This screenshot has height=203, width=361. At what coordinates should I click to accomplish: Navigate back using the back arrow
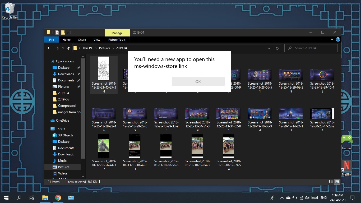(x=49, y=48)
